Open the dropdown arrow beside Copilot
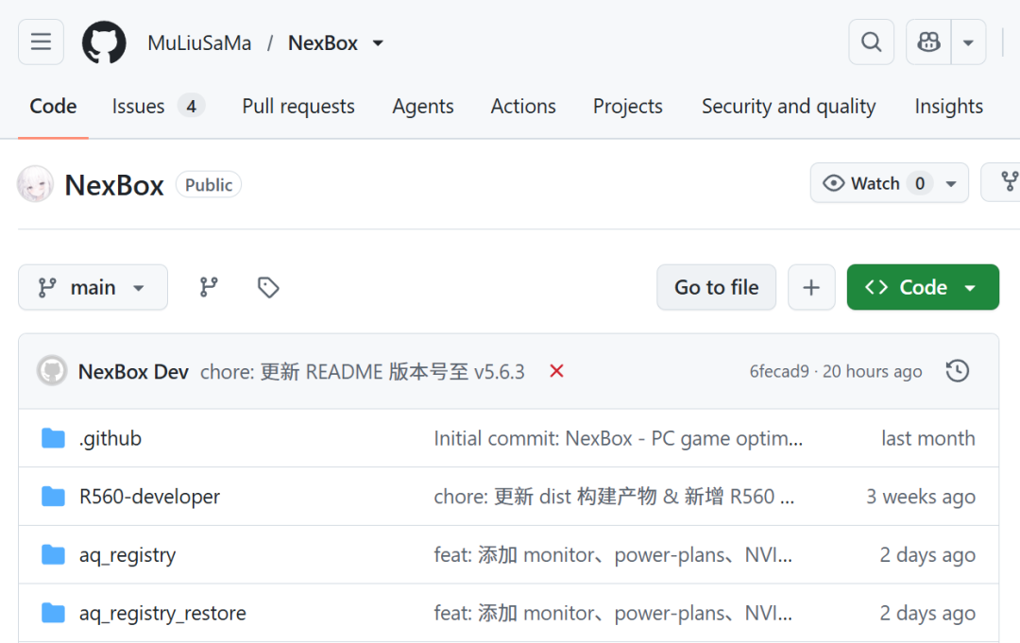This screenshot has width=1020, height=643. (968, 42)
